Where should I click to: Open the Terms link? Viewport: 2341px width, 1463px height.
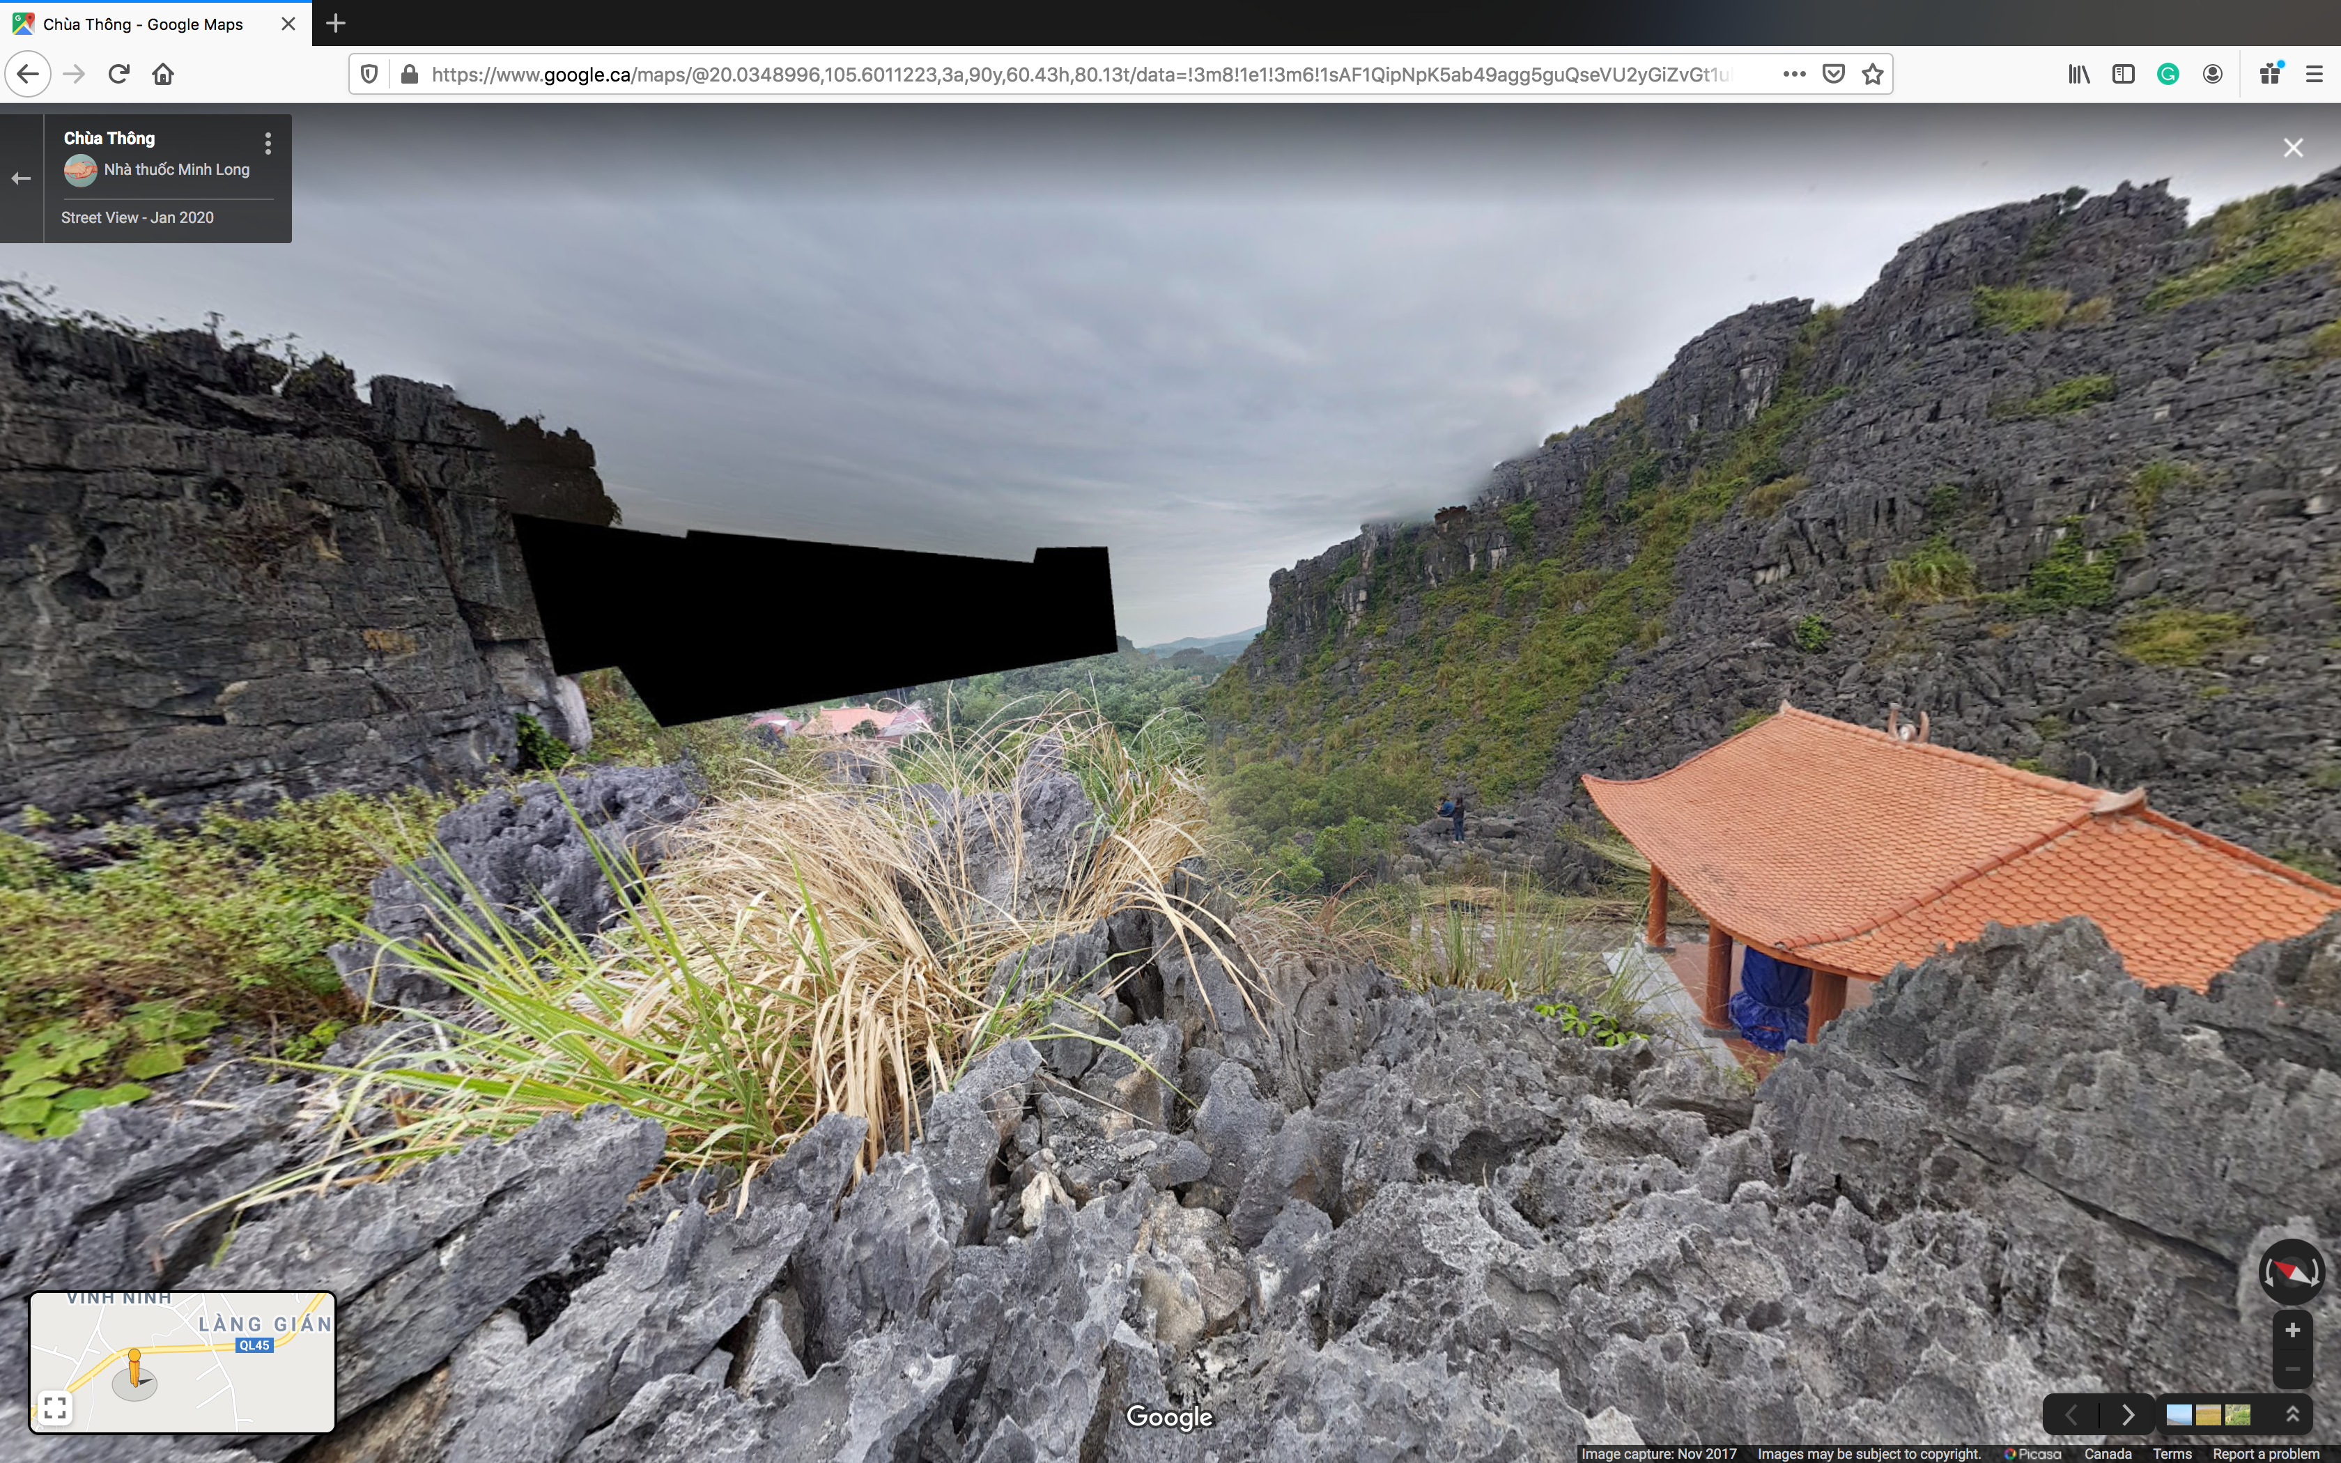[x=2172, y=1453]
